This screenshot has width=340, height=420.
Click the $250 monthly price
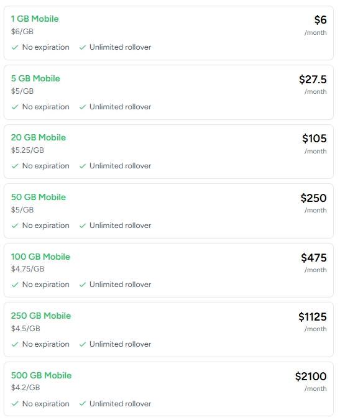click(313, 198)
